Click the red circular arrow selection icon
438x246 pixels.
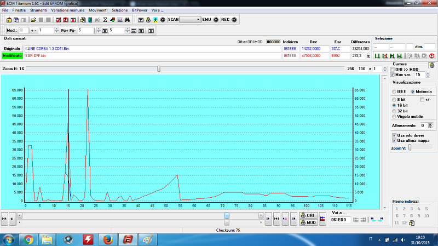click(432, 55)
